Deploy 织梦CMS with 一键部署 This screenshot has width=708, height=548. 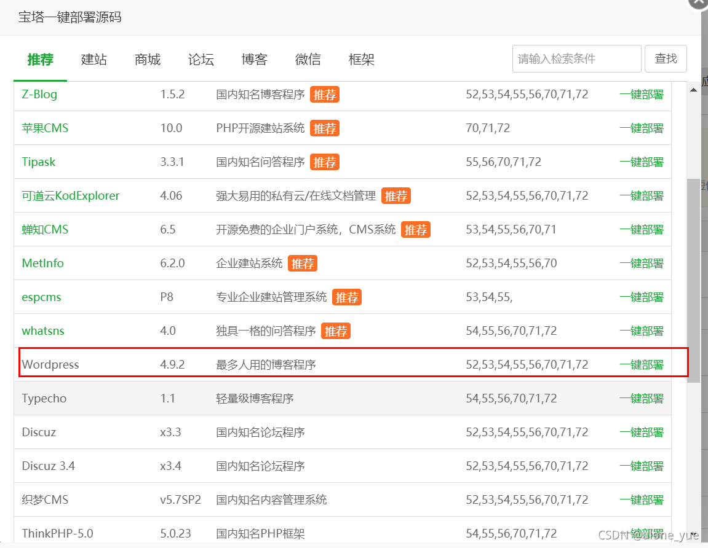(642, 499)
